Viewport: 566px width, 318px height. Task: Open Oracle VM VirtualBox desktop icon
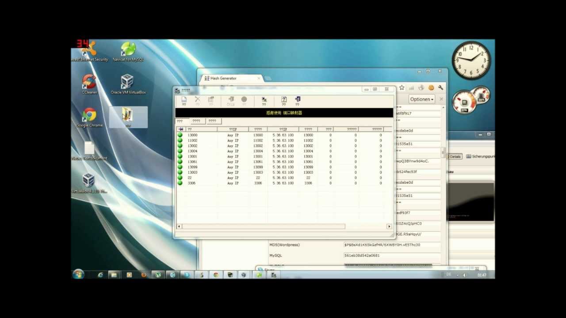[128, 84]
